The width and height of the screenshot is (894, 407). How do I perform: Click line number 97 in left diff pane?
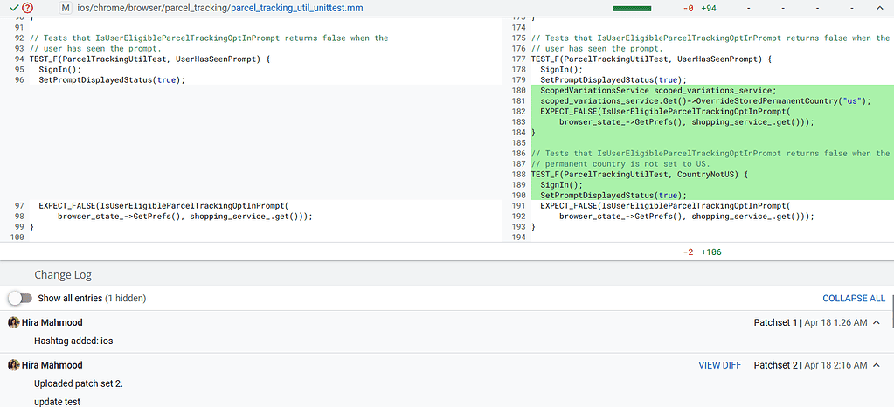coord(17,205)
